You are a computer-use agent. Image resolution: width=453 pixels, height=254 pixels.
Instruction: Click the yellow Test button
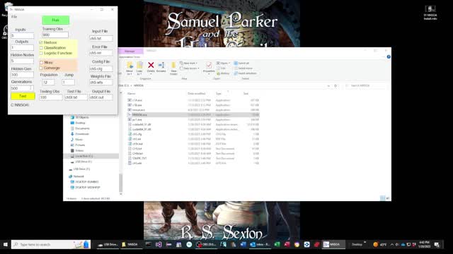click(23, 96)
